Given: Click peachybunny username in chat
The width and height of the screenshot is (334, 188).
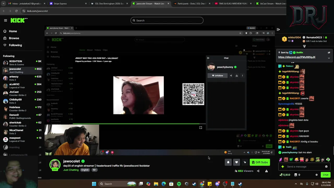Looking at the screenshot, I should (290, 152).
